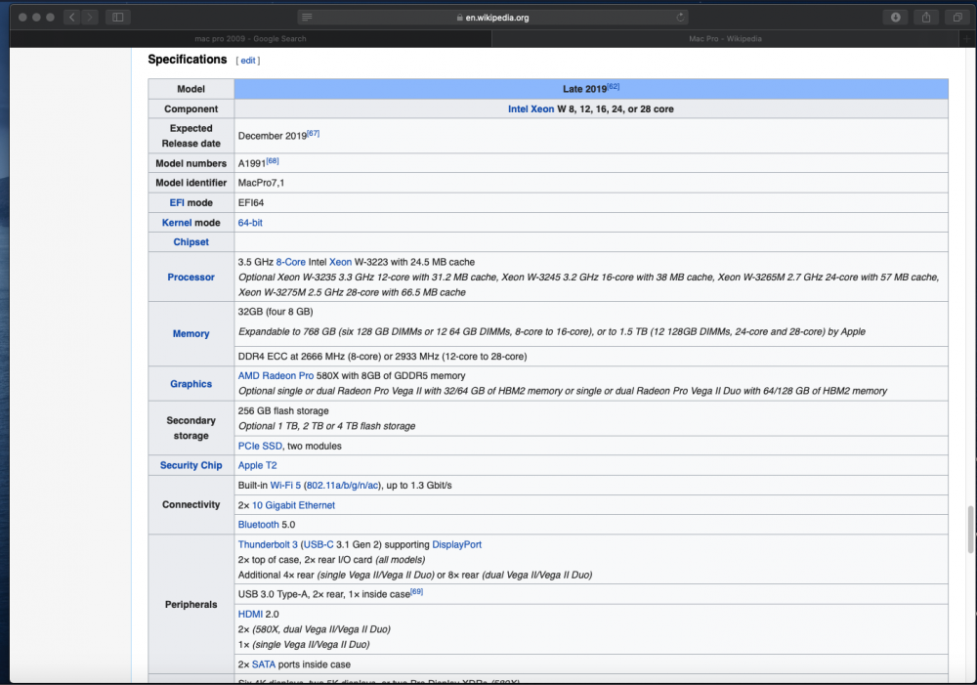The width and height of the screenshot is (977, 685).
Task: Switch to the mac pro 2009 Google Search tab
Action: 250,39
